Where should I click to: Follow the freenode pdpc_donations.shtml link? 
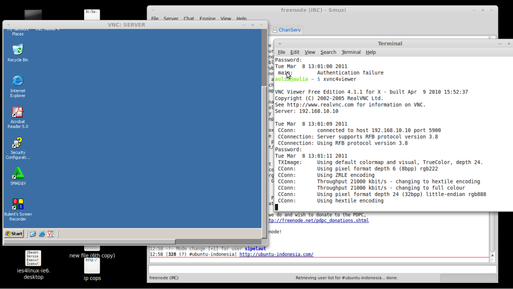[x=318, y=220]
